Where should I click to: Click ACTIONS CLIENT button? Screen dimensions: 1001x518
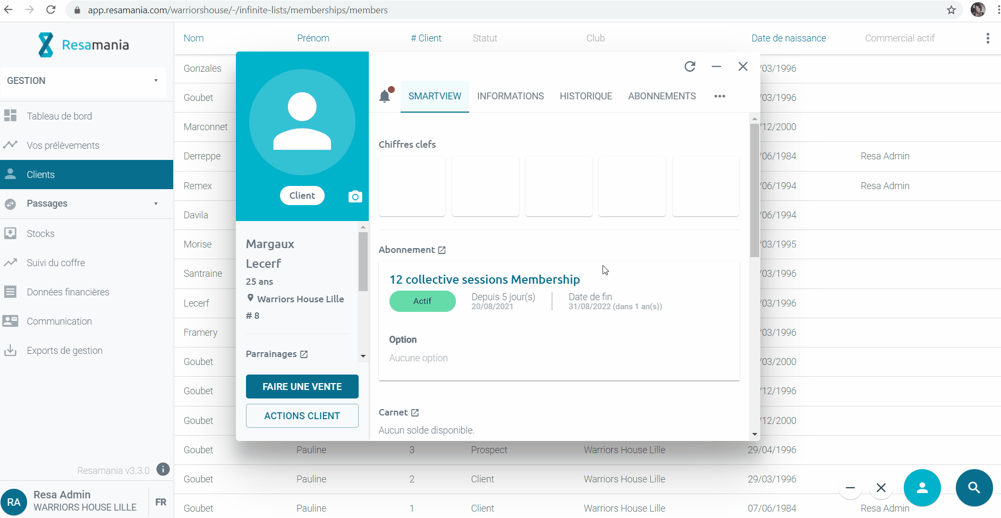click(x=302, y=416)
